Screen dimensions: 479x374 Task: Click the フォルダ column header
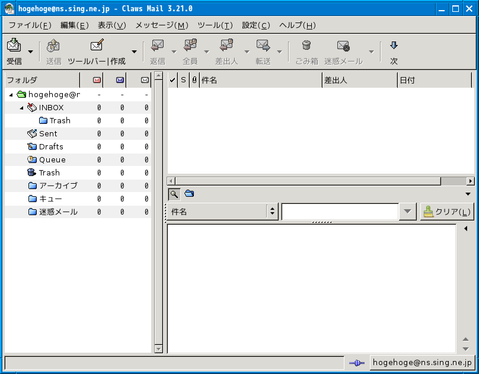tap(43, 80)
